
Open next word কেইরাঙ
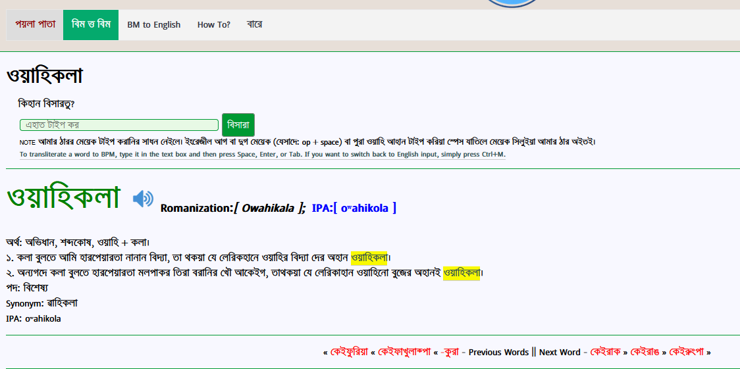(645, 352)
